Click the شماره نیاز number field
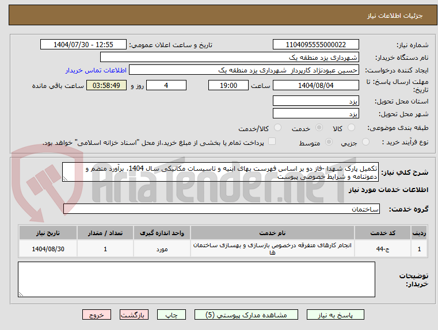 pos(315,44)
